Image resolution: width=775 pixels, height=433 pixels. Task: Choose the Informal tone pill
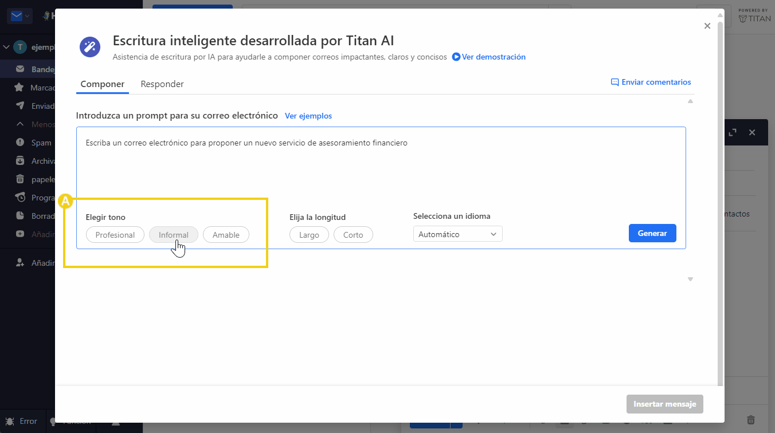click(x=174, y=235)
